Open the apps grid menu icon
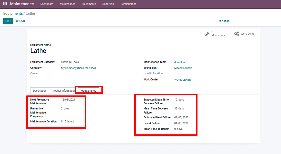Viewport: 281px width, 154px height. click(x=5, y=4)
